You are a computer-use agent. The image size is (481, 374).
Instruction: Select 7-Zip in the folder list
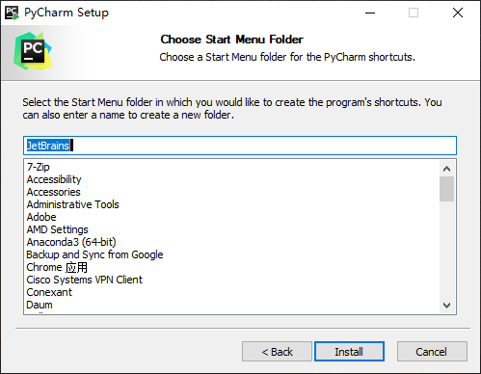point(38,167)
